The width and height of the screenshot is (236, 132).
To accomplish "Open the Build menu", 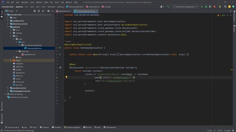I will click(46, 2).
